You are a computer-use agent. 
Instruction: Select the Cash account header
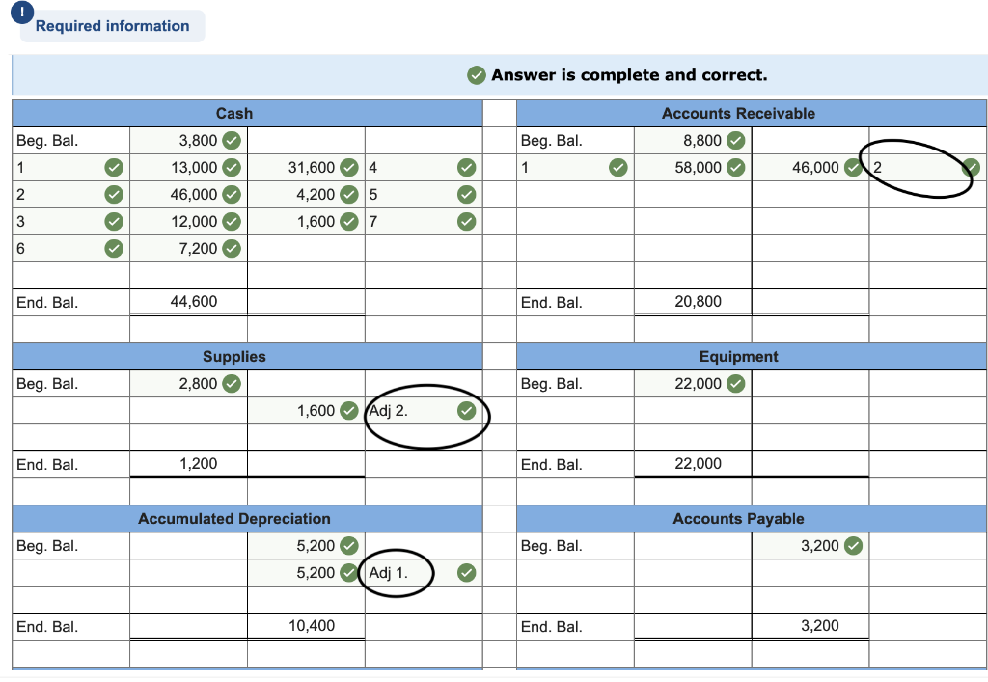pos(247,114)
